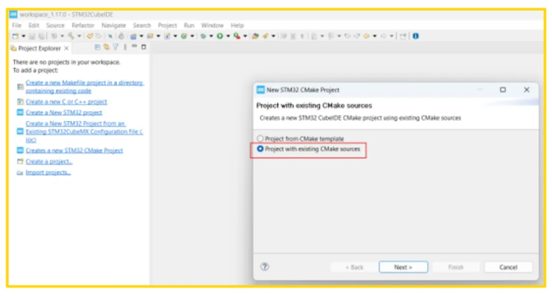
Task: Open the Window menu
Action: coord(212,25)
